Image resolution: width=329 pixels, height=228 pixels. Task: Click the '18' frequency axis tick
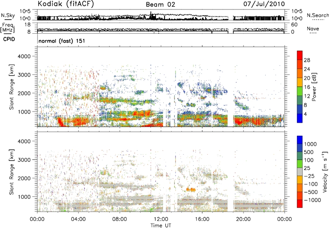27,25
